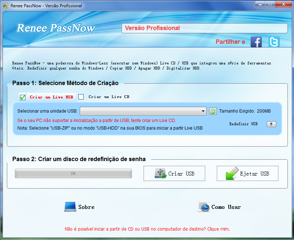Open the Redefinir USB help question button
Viewport: 294px width, 240px height.
(271, 124)
